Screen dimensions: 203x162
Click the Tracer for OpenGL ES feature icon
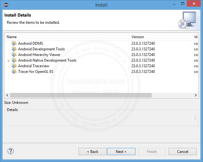tap(14, 72)
